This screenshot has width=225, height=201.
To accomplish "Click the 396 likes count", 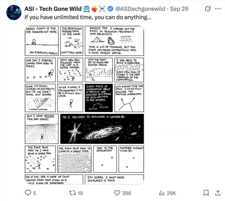I will pos(126,193).
